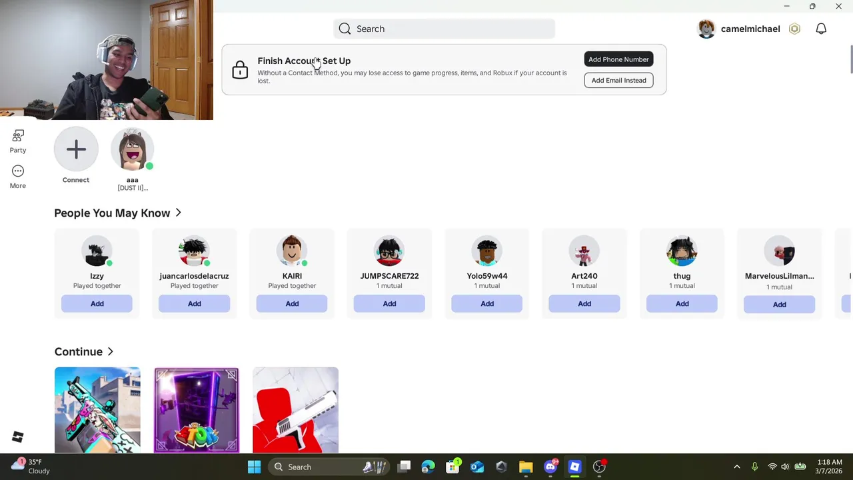Screen dimensions: 853x480
Task: Click the lock icon in the setup banner
Action: (x=240, y=69)
